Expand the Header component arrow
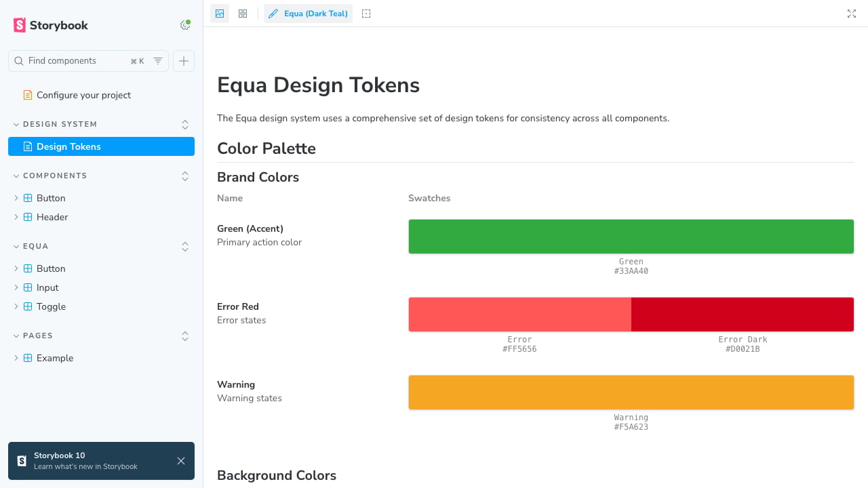 click(x=16, y=217)
